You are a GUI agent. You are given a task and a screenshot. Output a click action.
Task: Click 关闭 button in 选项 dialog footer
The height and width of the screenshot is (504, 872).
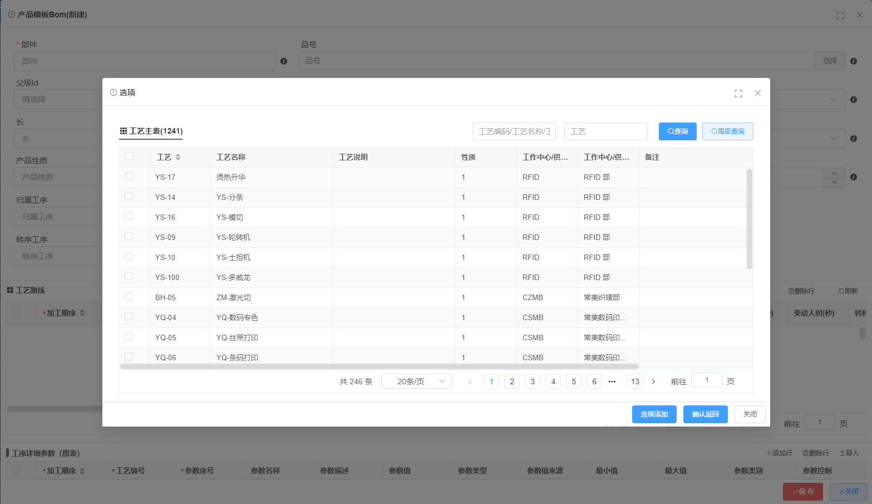(750, 414)
